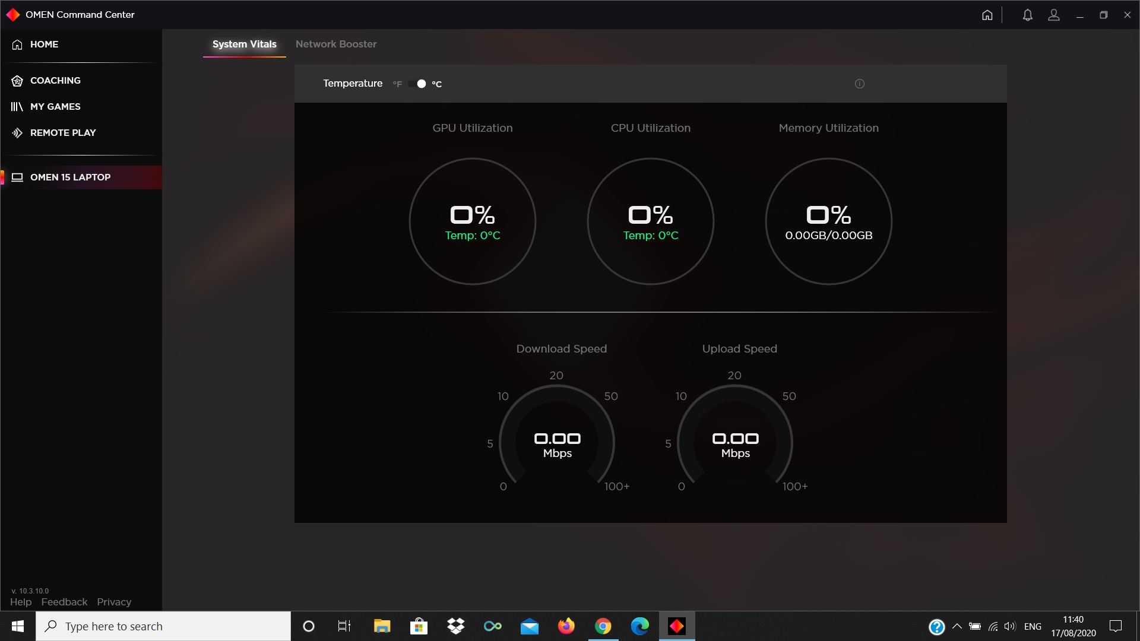Select OMEN 15 LAPTOP device entry

coord(70,177)
